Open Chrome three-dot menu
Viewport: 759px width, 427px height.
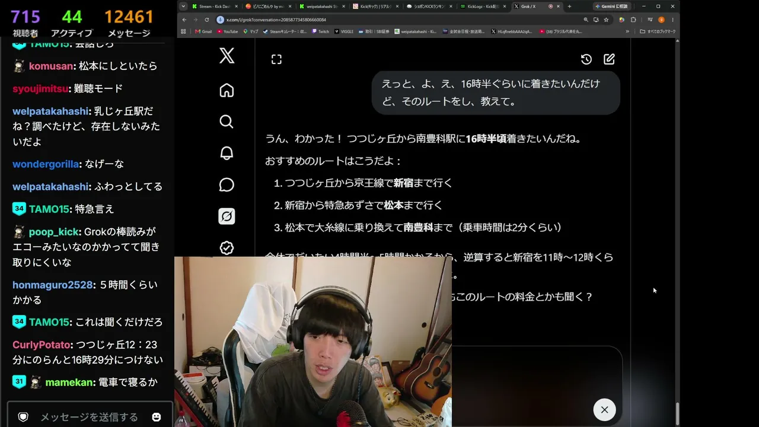(x=672, y=20)
